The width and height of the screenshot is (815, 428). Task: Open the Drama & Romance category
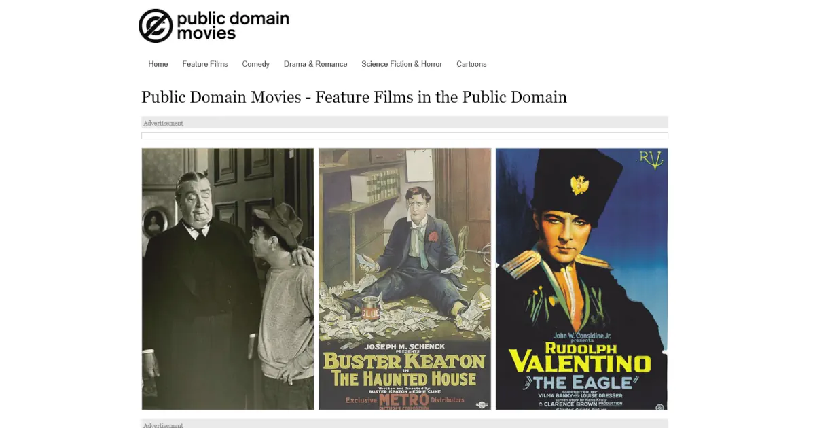315,64
